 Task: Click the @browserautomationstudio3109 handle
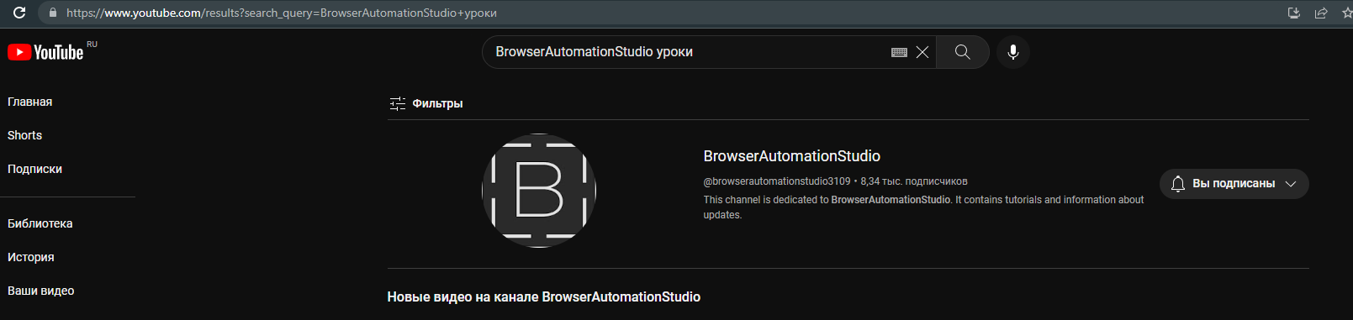(x=777, y=181)
